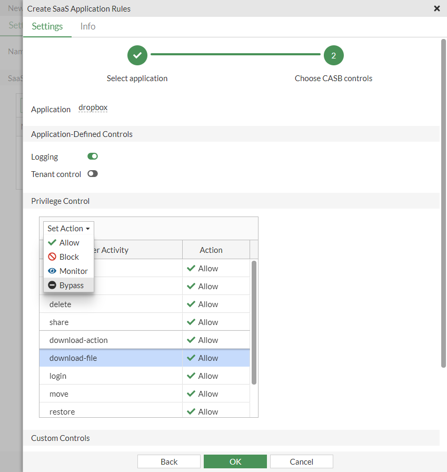Click the red Block icon in dropdown
Viewport: 447px width, 472px height.
(x=52, y=257)
